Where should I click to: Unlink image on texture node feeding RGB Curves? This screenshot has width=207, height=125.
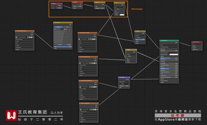click(33, 37)
